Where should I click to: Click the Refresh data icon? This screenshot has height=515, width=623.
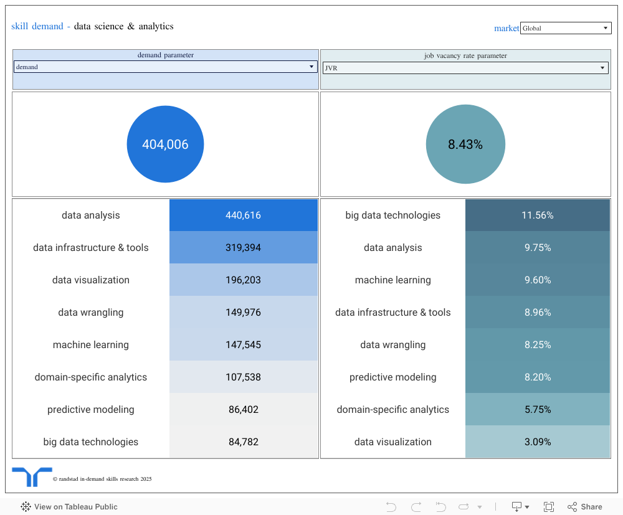point(465,507)
